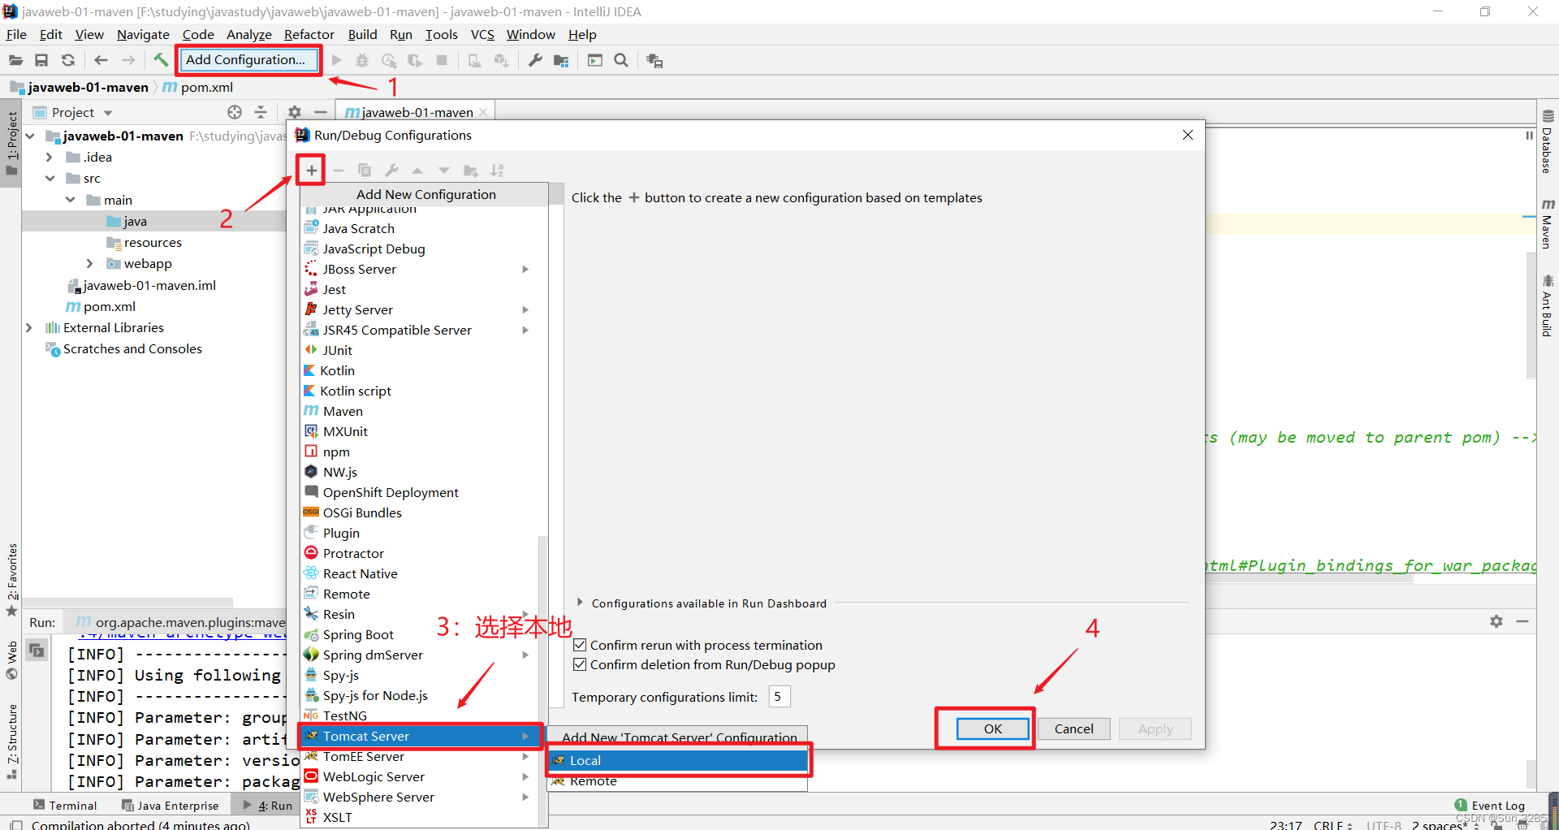Viewport: 1559px width, 830px height.
Task: Expand External Libraries node
Action: pyautogui.click(x=29, y=327)
